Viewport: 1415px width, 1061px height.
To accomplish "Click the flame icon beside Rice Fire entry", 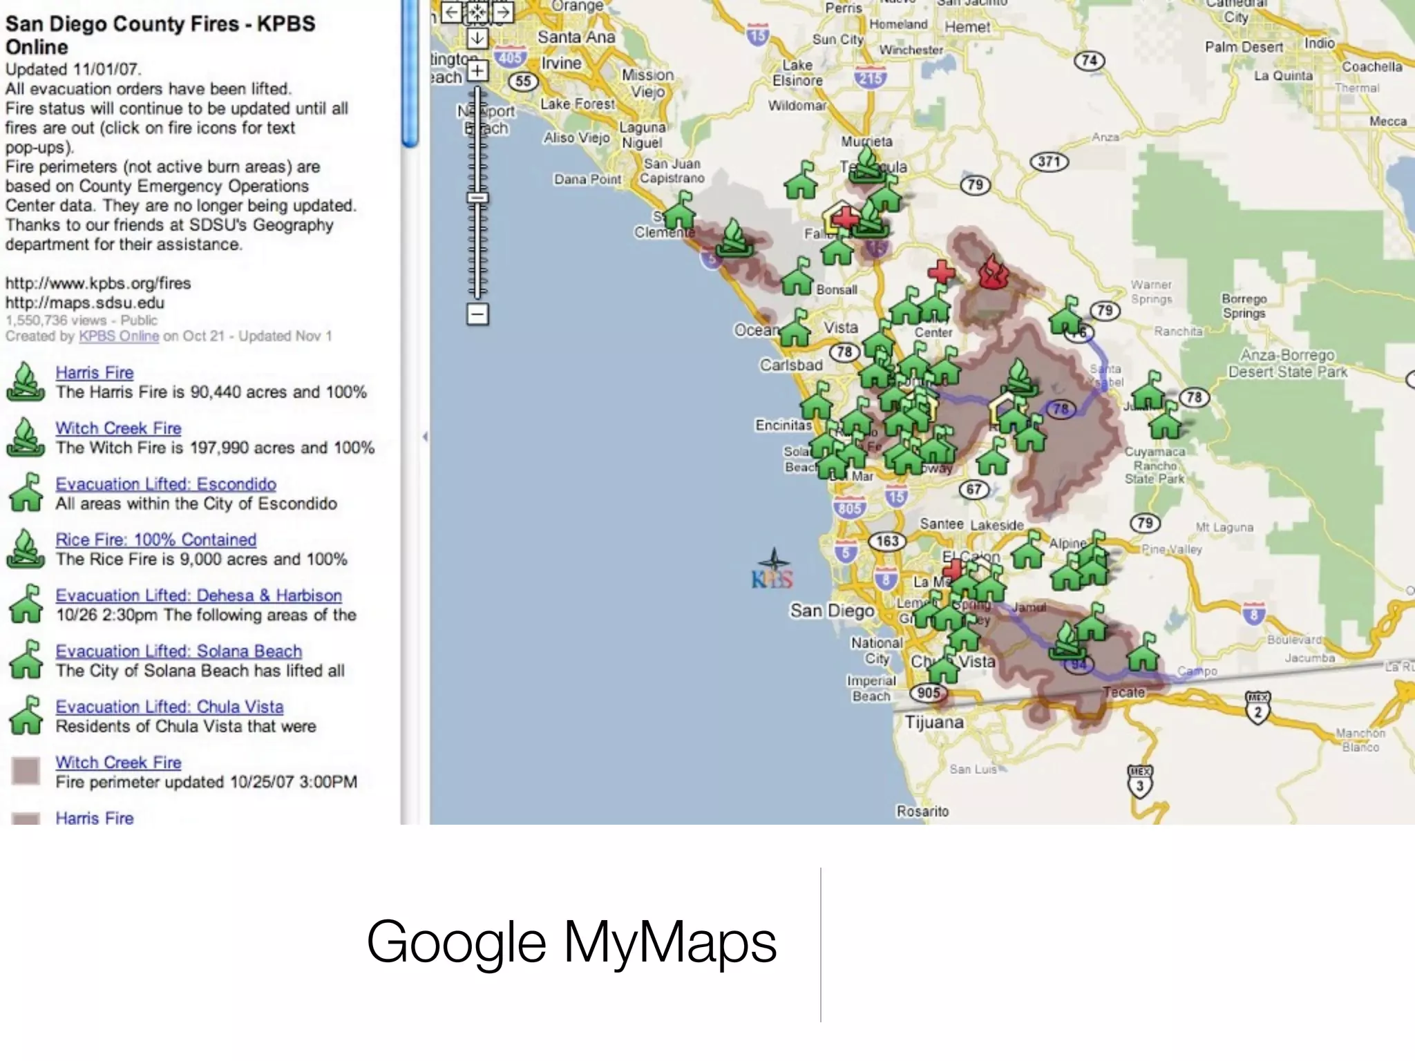I will coord(26,549).
